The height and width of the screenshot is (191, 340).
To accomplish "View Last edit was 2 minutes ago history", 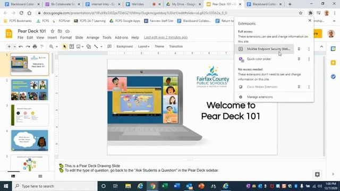I will 166,38.
